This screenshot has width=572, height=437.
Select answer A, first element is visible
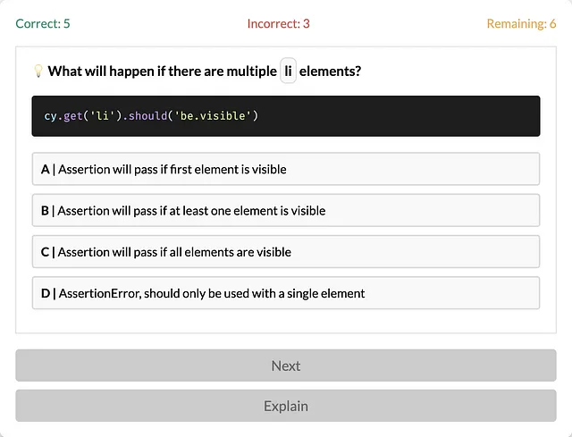click(286, 169)
